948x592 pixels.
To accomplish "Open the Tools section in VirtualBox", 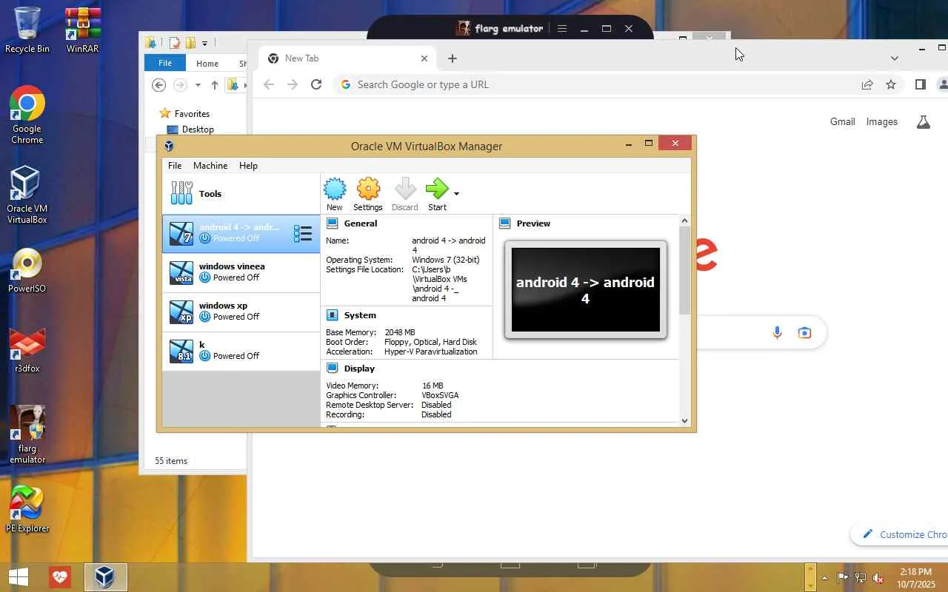I will point(241,194).
